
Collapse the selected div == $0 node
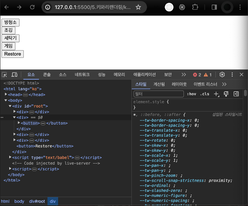(15, 118)
